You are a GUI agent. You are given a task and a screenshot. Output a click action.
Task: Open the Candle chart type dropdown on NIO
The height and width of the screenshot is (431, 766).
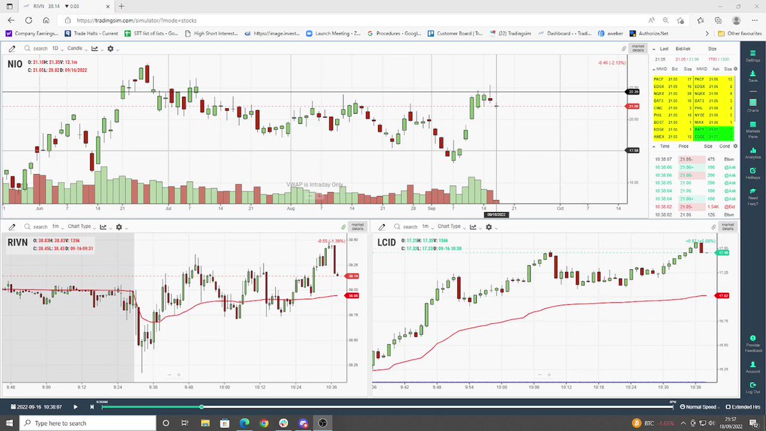pyautogui.click(x=79, y=49)
